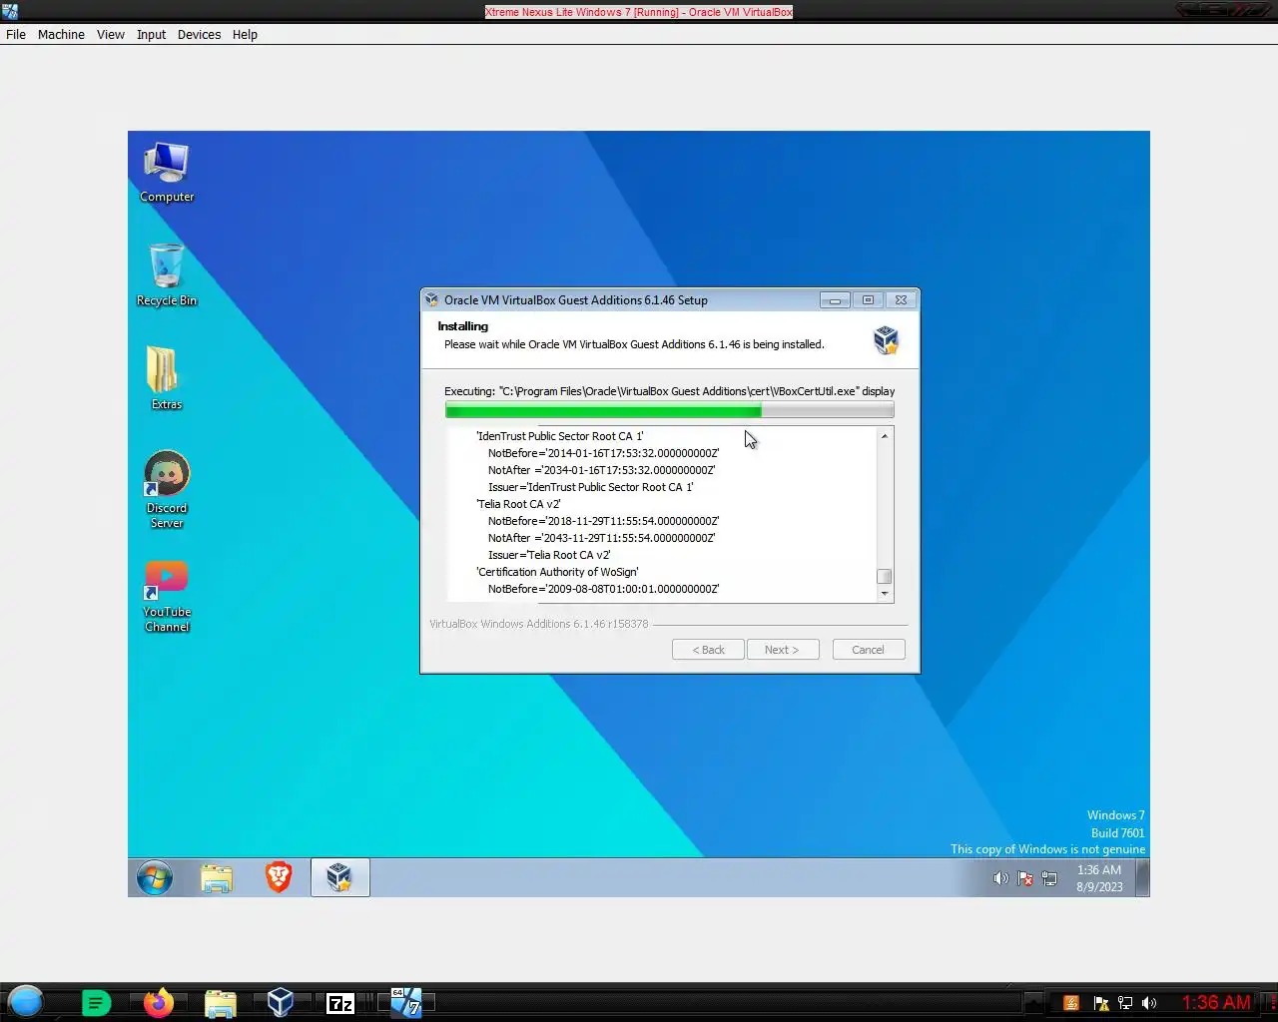Open the File menu
Viewport: 1278px width, 1022px height.
[16, 34]
